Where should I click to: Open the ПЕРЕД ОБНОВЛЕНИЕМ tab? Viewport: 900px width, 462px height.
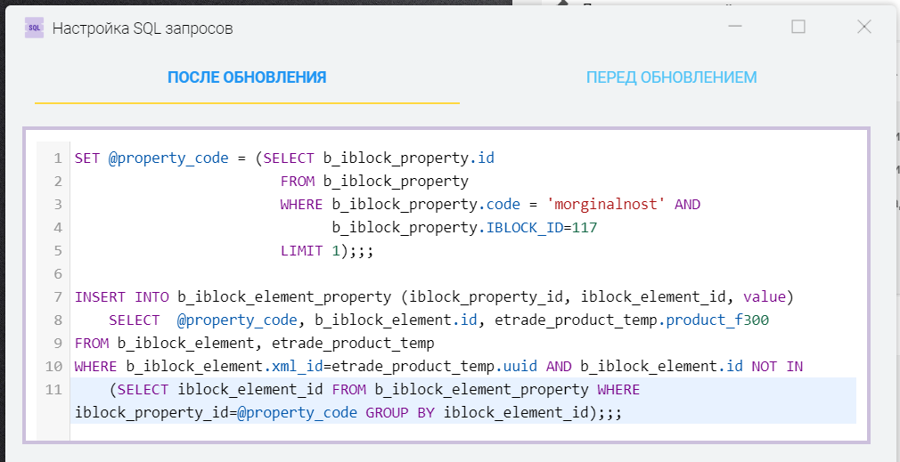pyautogui.click(x=671, y=77)
